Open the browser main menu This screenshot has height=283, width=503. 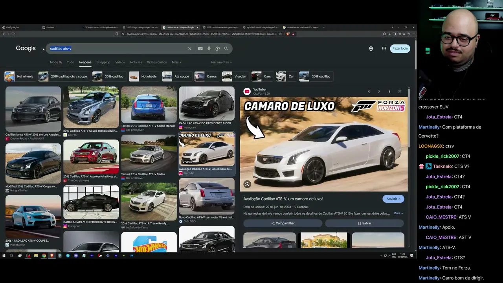414,34
